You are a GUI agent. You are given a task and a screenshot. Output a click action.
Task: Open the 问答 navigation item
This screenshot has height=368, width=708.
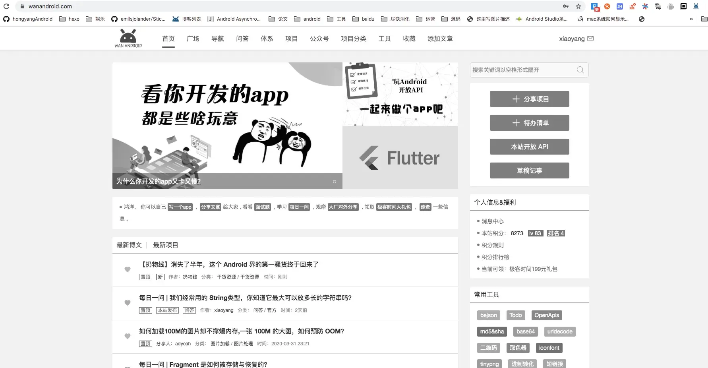[x=242, y=39]
